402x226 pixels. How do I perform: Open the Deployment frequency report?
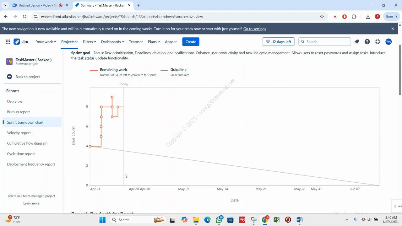coord(31,164)
